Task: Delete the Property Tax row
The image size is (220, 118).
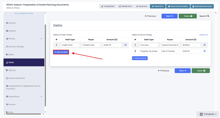Action: tap(205, 51)
